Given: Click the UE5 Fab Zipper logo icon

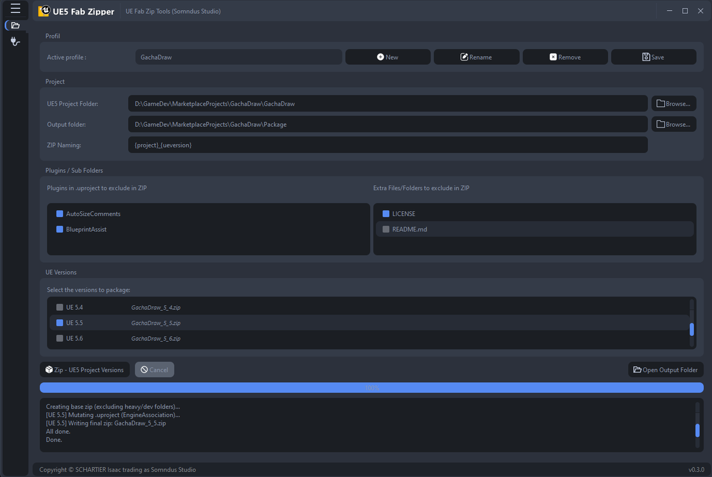Looking at the screenshot, I should 43,11.
